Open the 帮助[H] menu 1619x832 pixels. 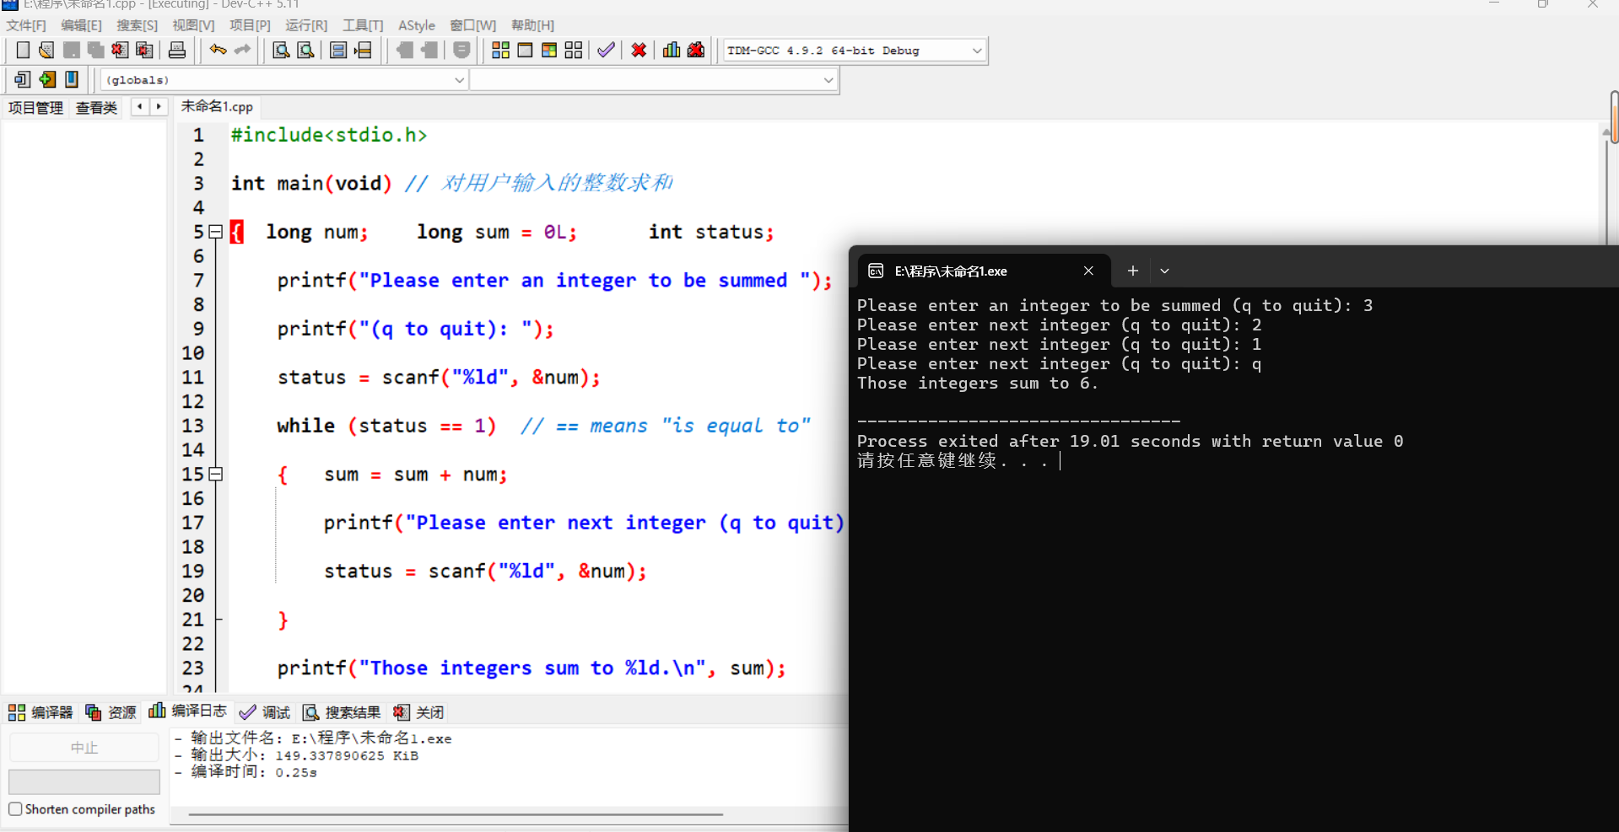532,25
